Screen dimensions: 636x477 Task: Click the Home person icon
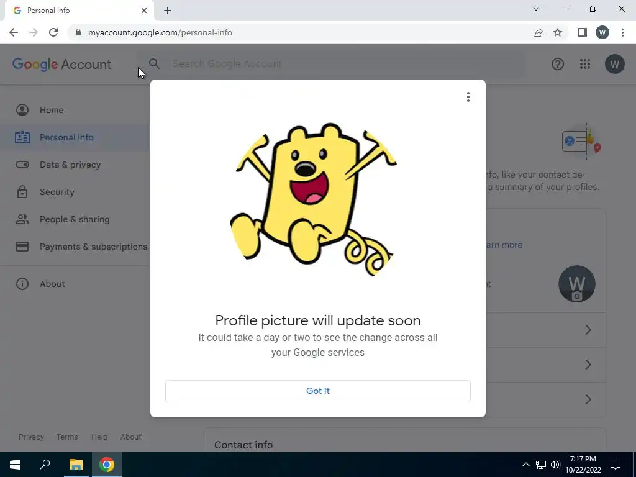pos(22,110)
